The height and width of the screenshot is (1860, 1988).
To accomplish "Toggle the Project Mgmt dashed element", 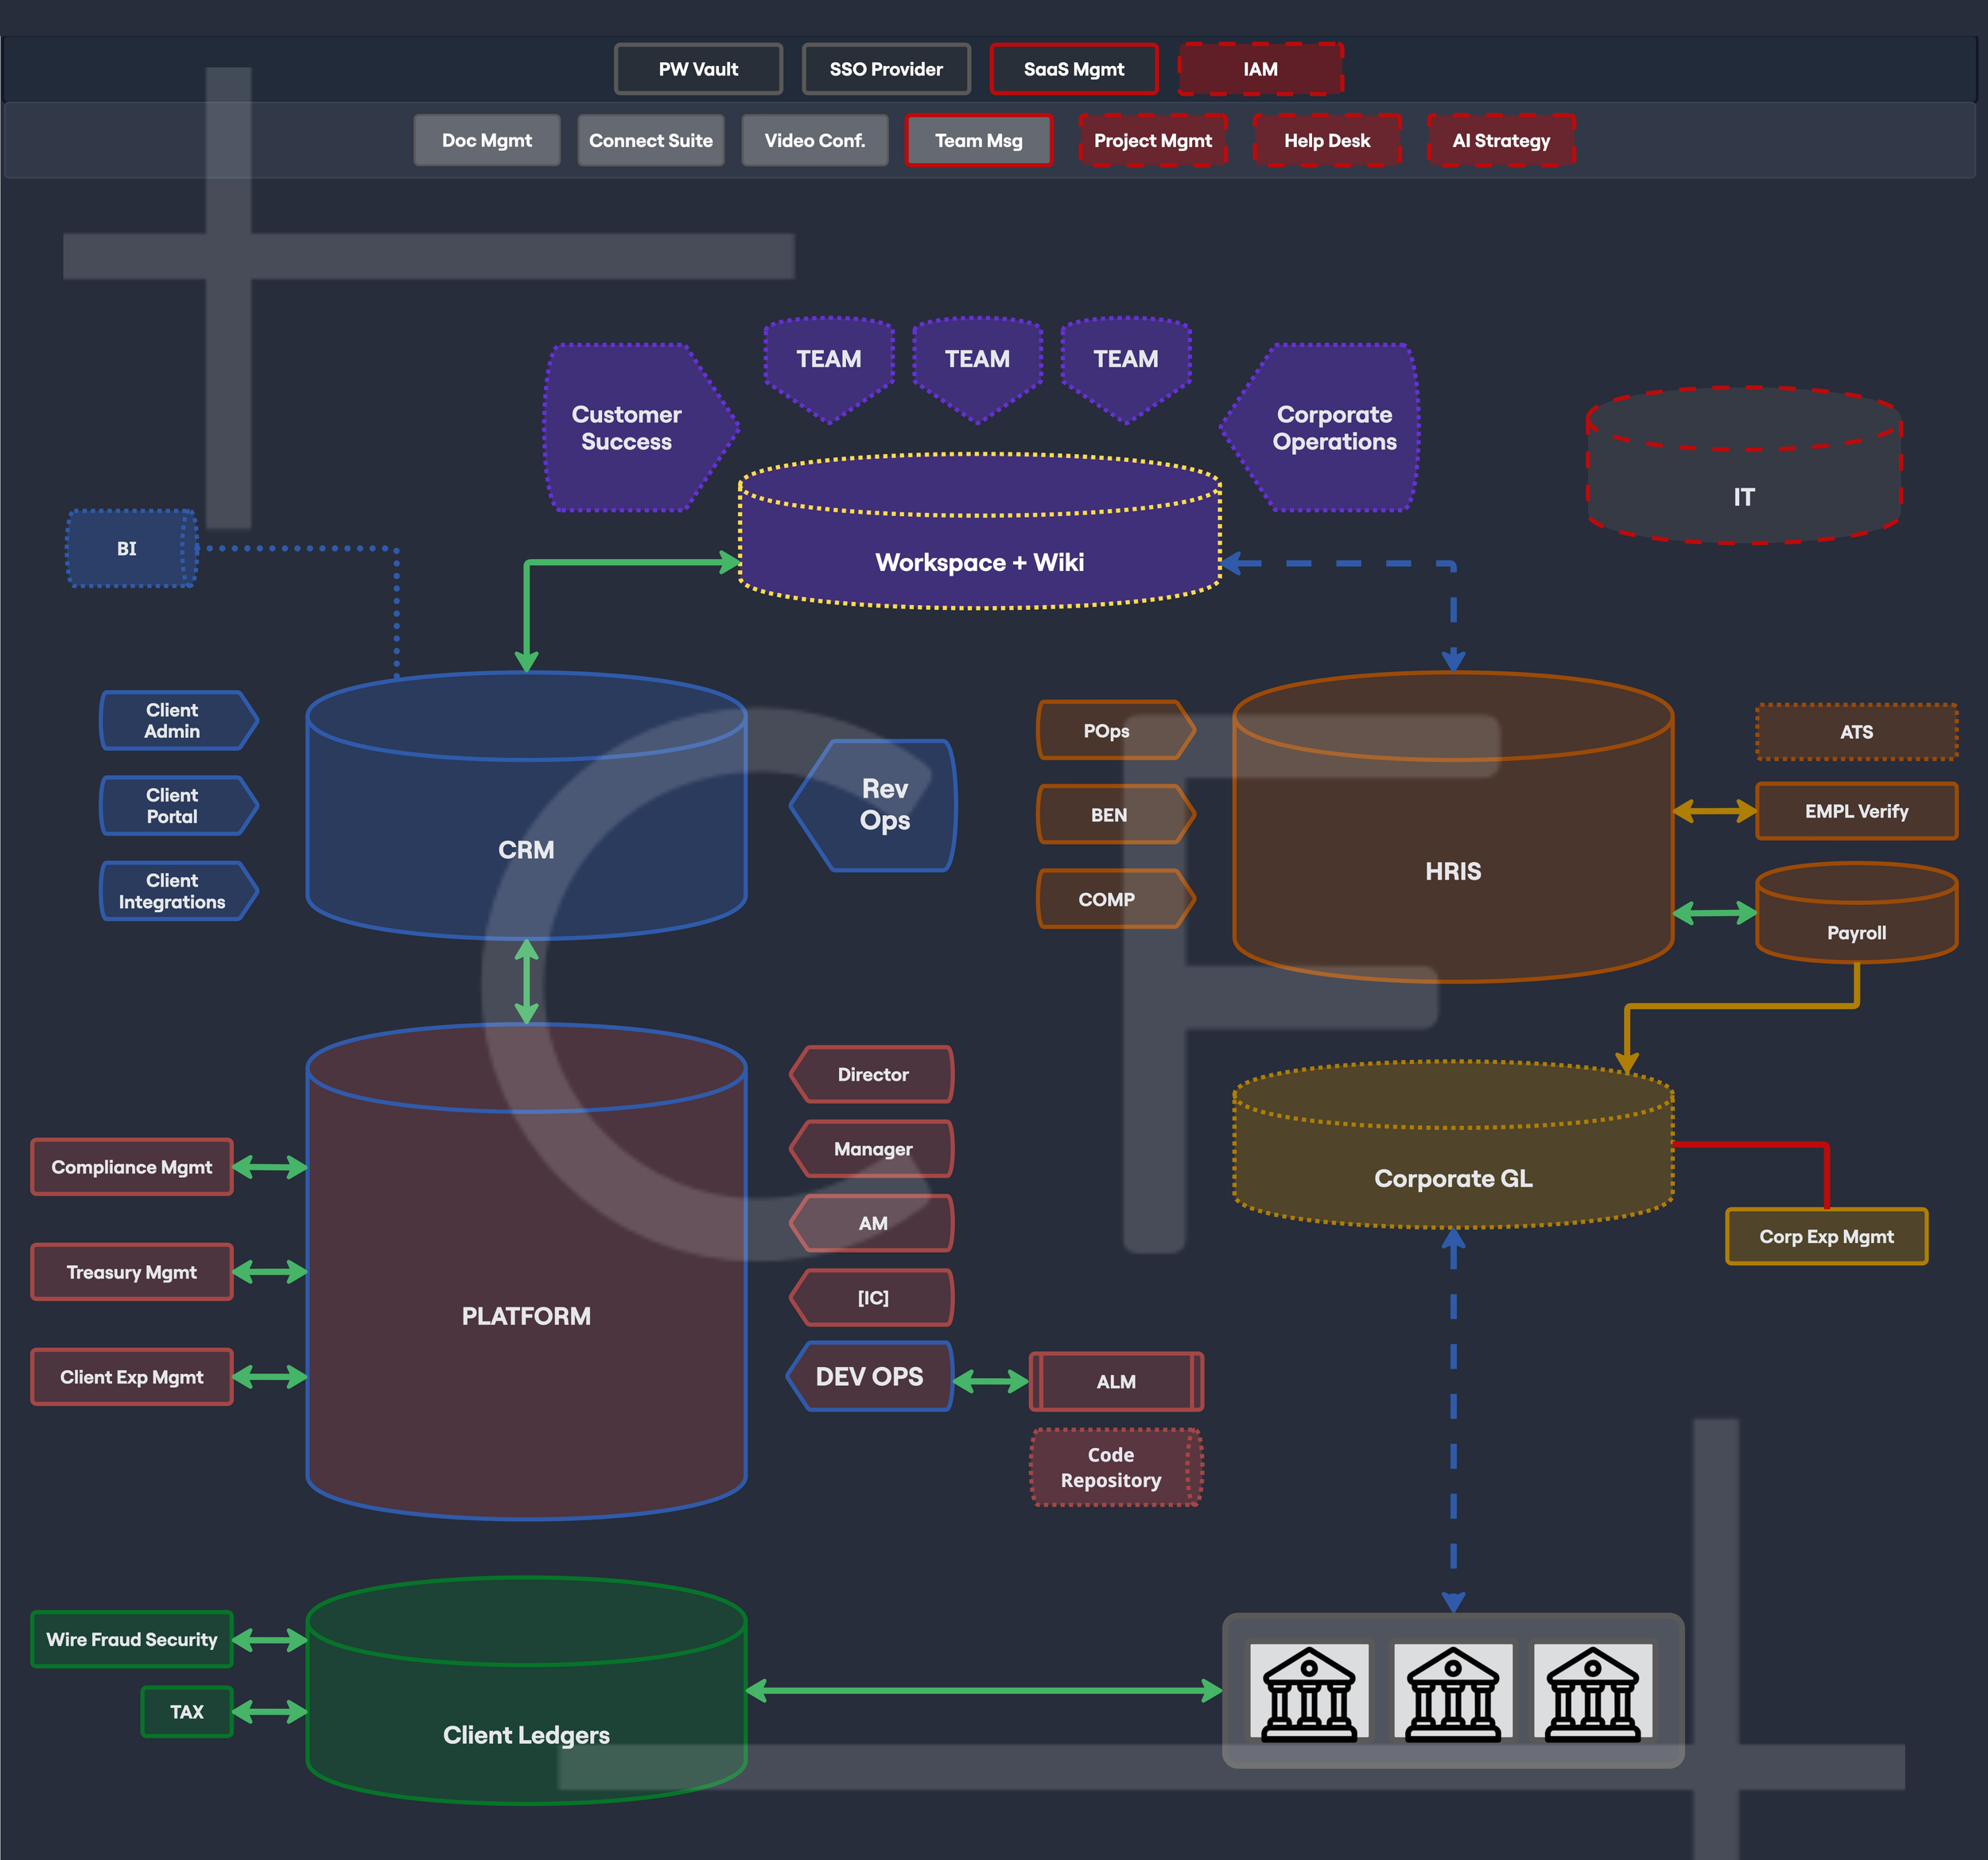I will pyautogui.click(x=1154, y=140).
